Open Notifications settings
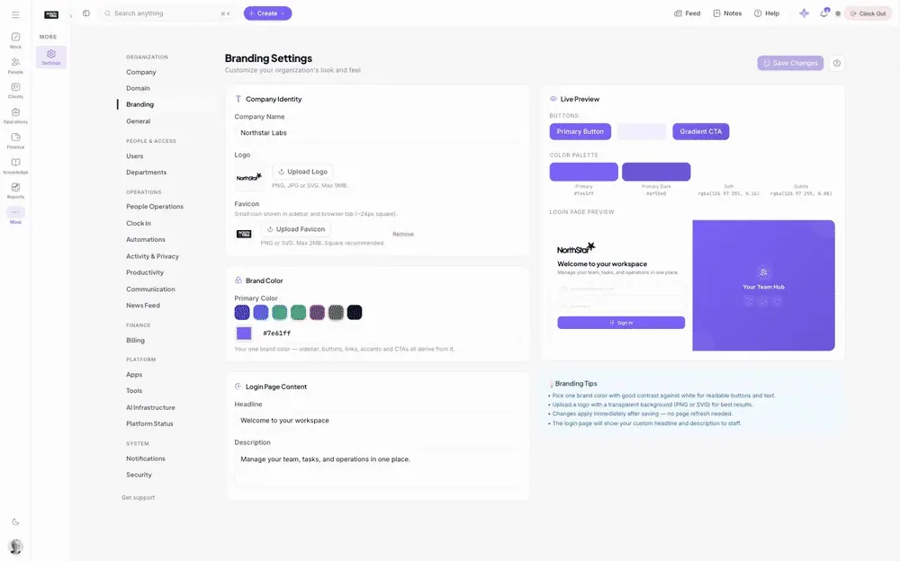Screen dimensions: 900x561 (146, 459)
